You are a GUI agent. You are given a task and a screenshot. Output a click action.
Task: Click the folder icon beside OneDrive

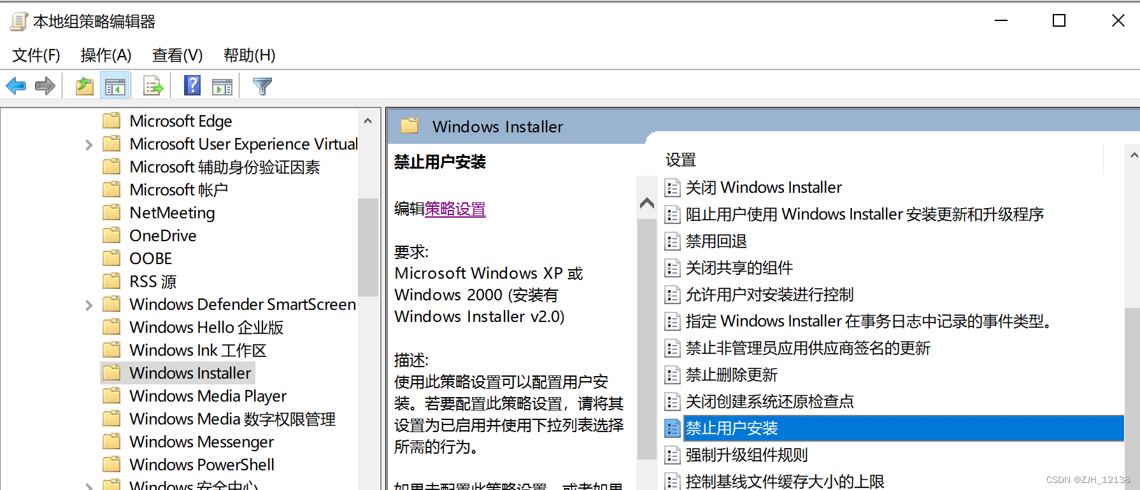[x=112, y=235]
